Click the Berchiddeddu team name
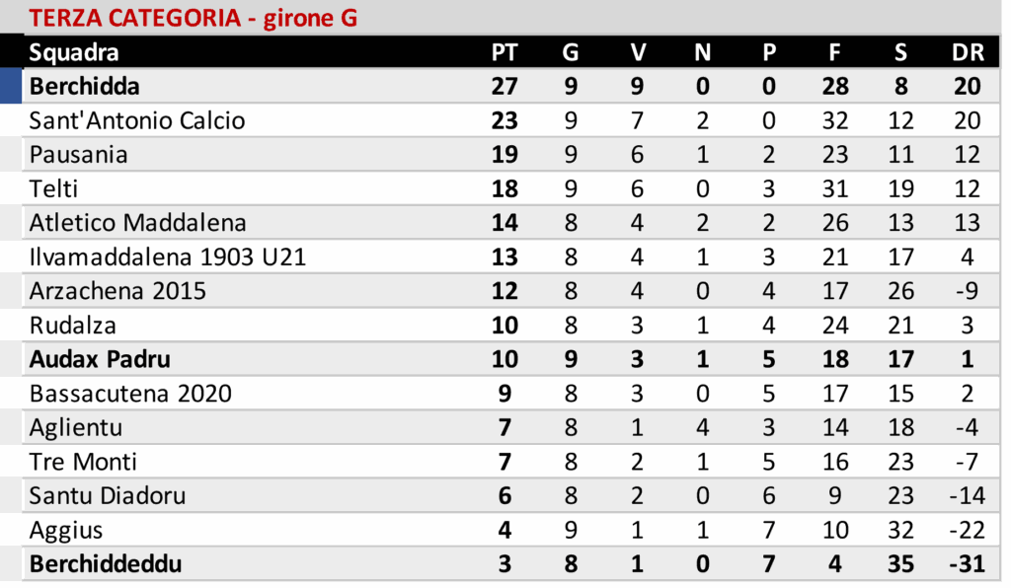The image size is (1011, 588). click(x=106, y=564)
